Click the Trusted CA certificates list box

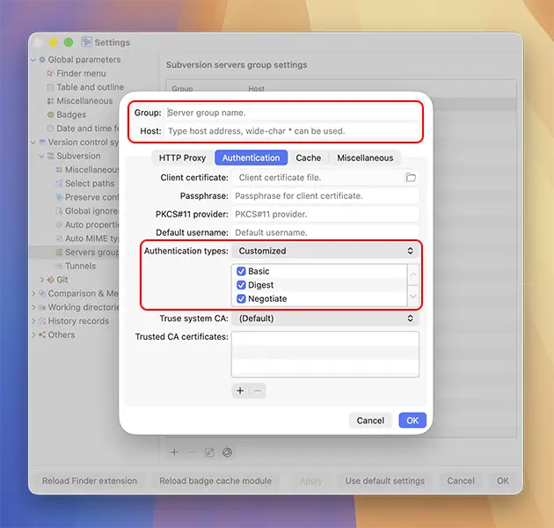tap(325, 354)
